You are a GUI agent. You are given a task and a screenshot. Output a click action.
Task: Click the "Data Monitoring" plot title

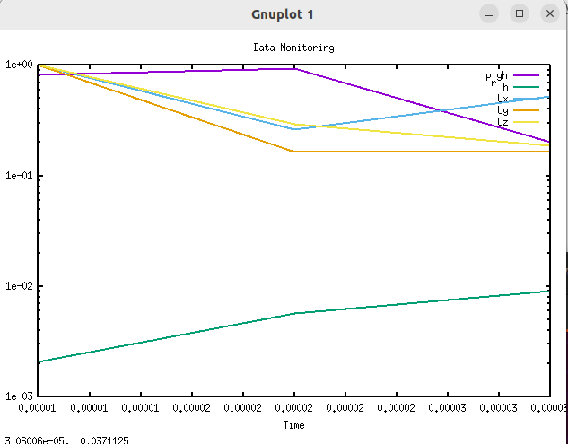[293, 47]
